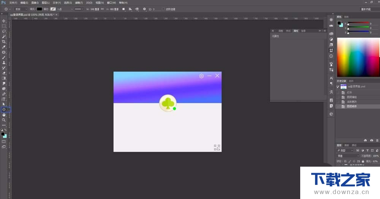Open the Character panel icon
Screen dimensions: 380x199
point(331,78)
